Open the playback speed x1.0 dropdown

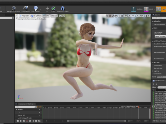[x=62, y=16]
